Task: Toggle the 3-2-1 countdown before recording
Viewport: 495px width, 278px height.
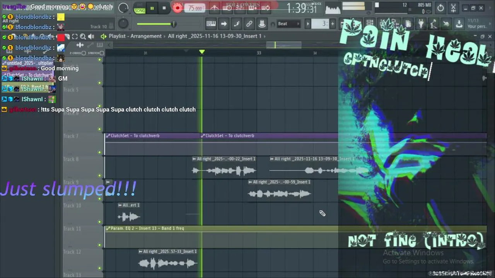Action: pos(240,8)
